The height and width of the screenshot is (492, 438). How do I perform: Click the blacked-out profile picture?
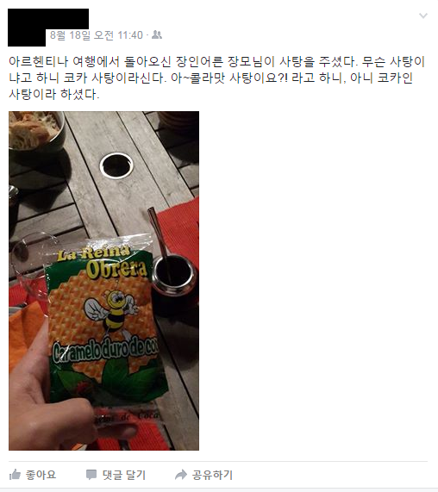[27, 28]
